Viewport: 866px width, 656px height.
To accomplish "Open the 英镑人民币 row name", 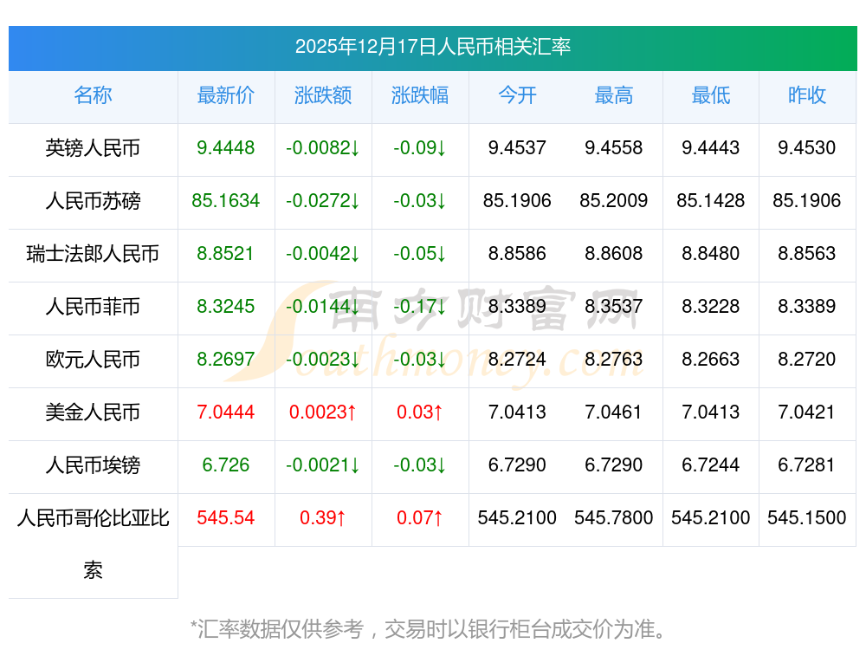I will (x=93, y=149).
